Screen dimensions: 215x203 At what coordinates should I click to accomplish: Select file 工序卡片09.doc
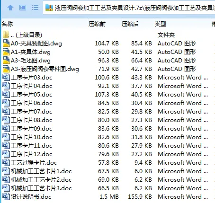[31, 129]
